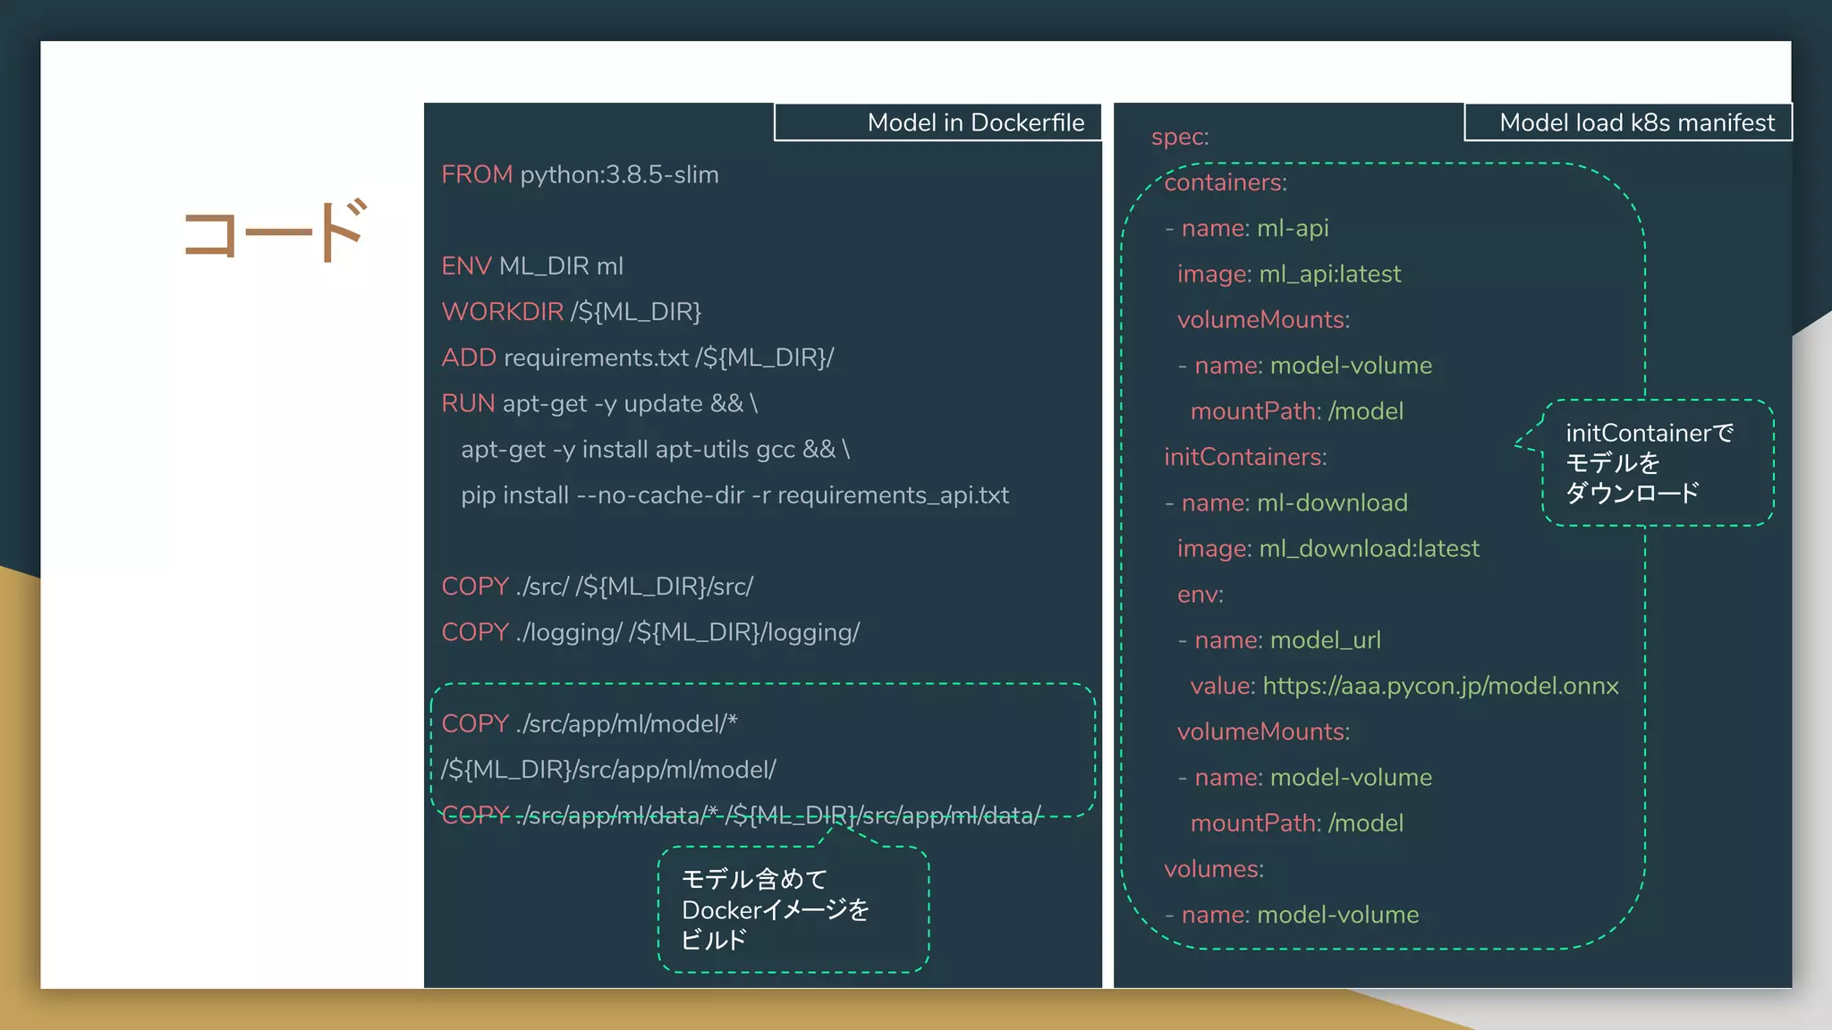1832x1030 pixels.
Task: Click the 'apt-get -y install apt-utils gcc' line
Action: coord(656,450)
